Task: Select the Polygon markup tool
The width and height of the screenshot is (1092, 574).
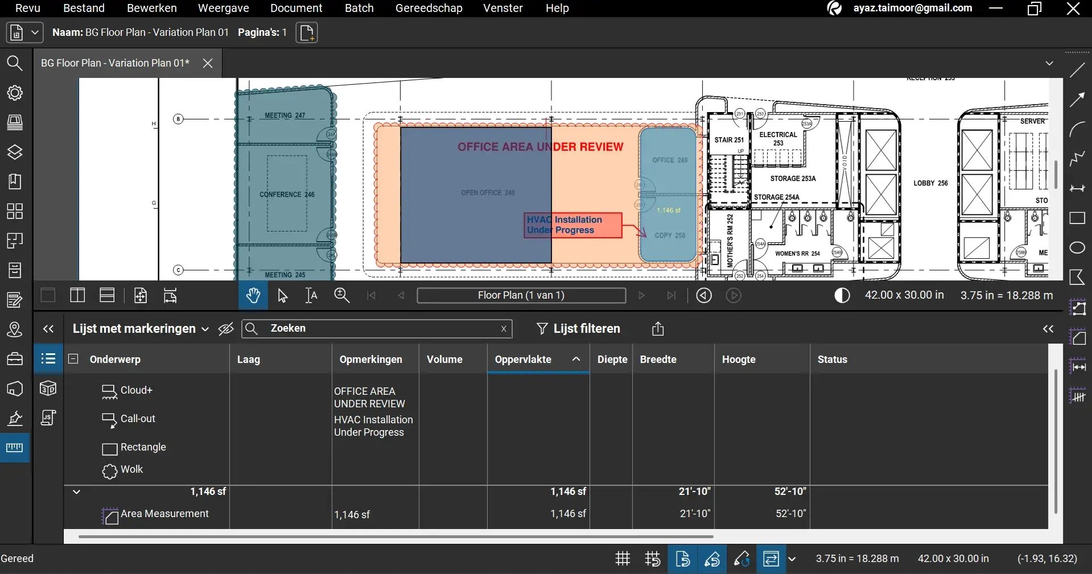Action: (1077, 277)
